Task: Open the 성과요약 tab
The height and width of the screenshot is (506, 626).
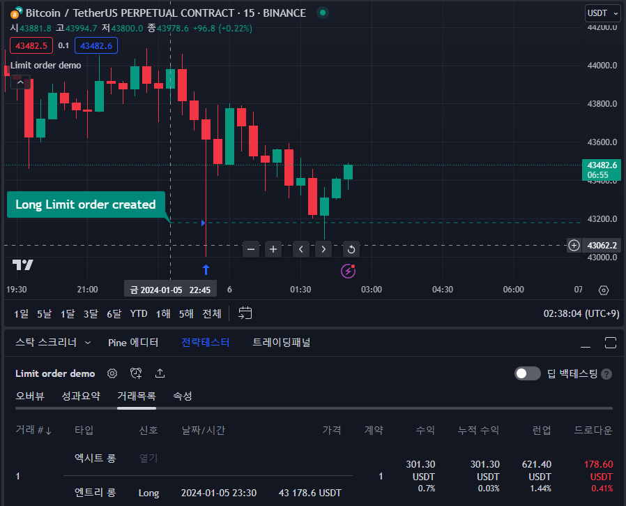Action: click(81, 396)
